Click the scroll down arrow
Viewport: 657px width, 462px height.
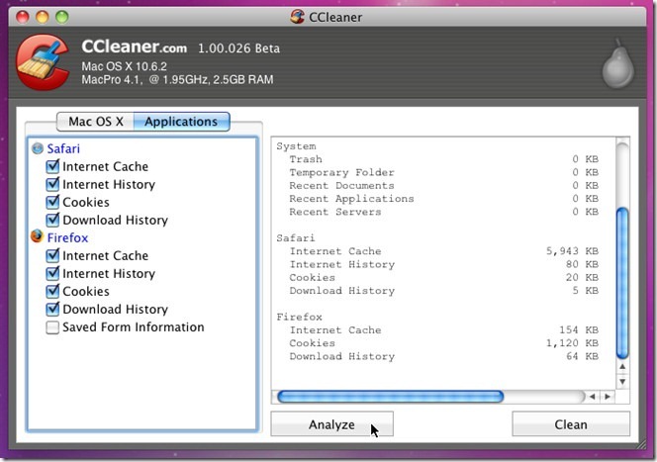[622, 381]
